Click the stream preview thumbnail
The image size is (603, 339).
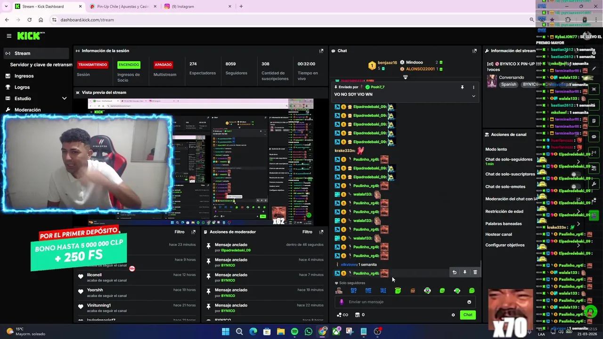[200, 162]
